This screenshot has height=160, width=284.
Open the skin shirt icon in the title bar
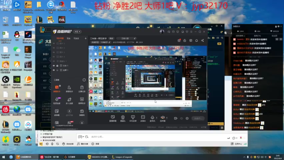coord(187,32)
